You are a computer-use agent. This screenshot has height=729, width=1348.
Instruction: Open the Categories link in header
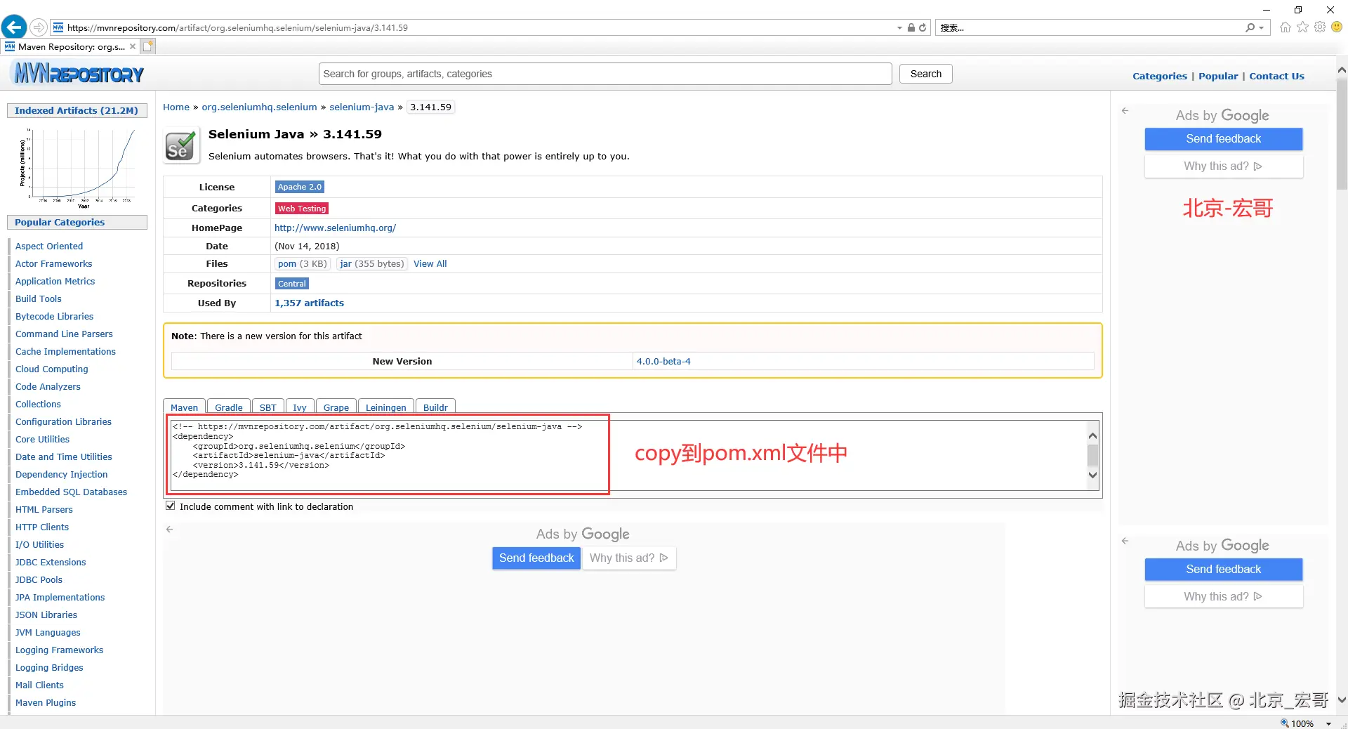click(1160, 76)
